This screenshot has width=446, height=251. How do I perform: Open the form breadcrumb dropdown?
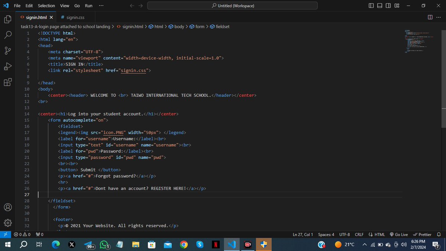click(x=197, y=26)
